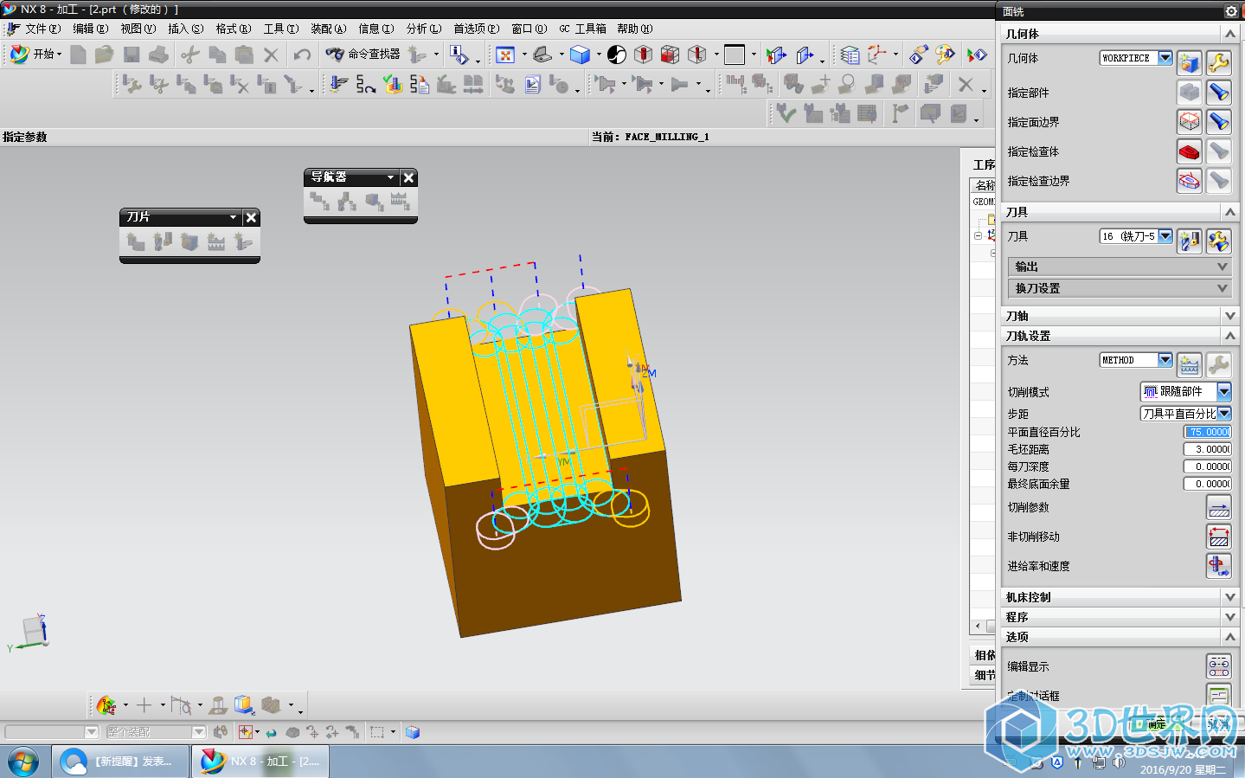Collapse the 几何体 section
The image size is (1245, 778).
[x=1230, y=34]
